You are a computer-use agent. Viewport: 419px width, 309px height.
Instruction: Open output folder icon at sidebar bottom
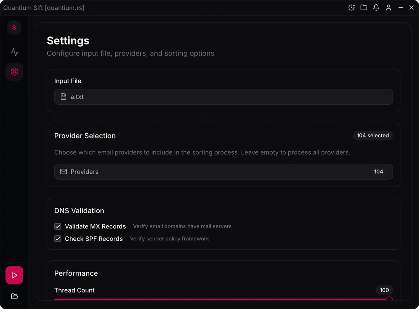(x=14, y=296)
